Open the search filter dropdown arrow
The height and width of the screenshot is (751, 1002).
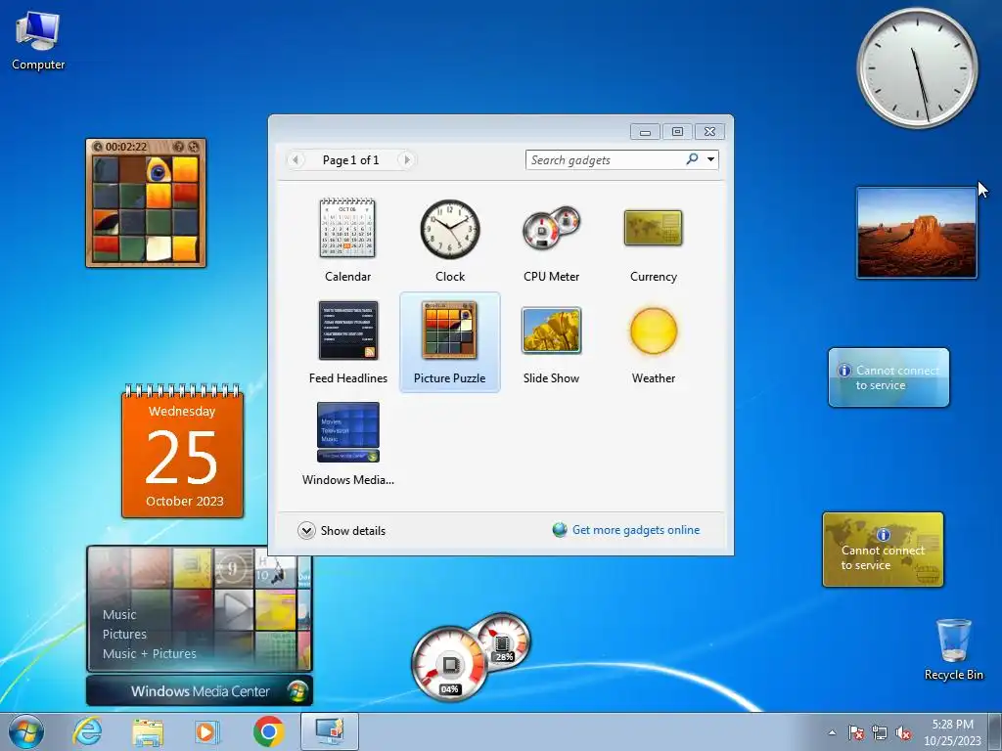(710, 159)
